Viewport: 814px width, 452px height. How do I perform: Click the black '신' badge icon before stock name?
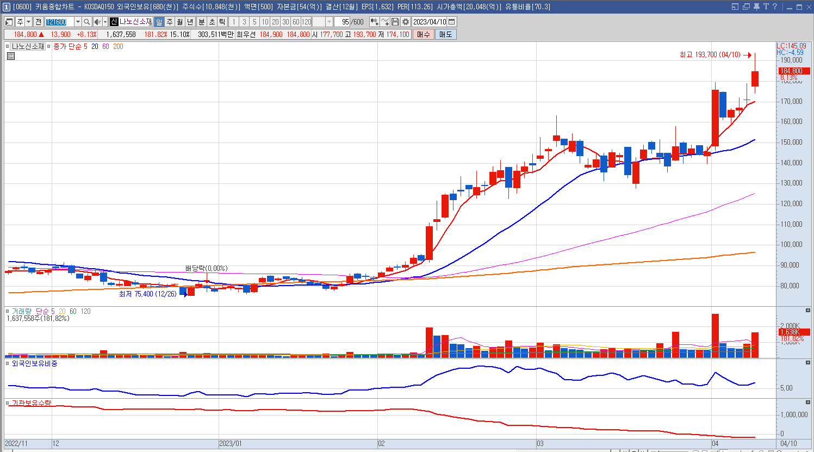click(114, 22)
